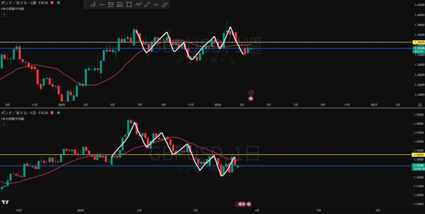The image size is (425, 214).
Task: Click the TradingView logo in lower chart
Action: (5, 202)
